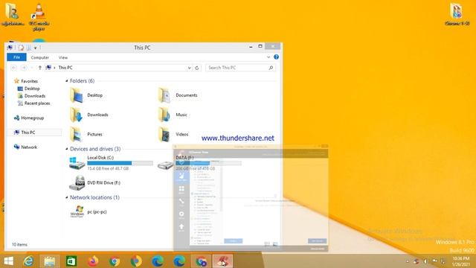Select the DVD RW Drive (F:) icon
This screenshot has height=268, width=476.
coord(77,183)
